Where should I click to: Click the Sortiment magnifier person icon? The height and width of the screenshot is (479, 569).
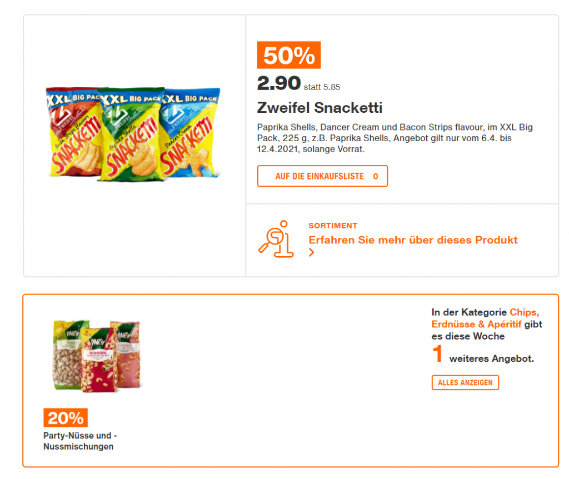point(276,239)
